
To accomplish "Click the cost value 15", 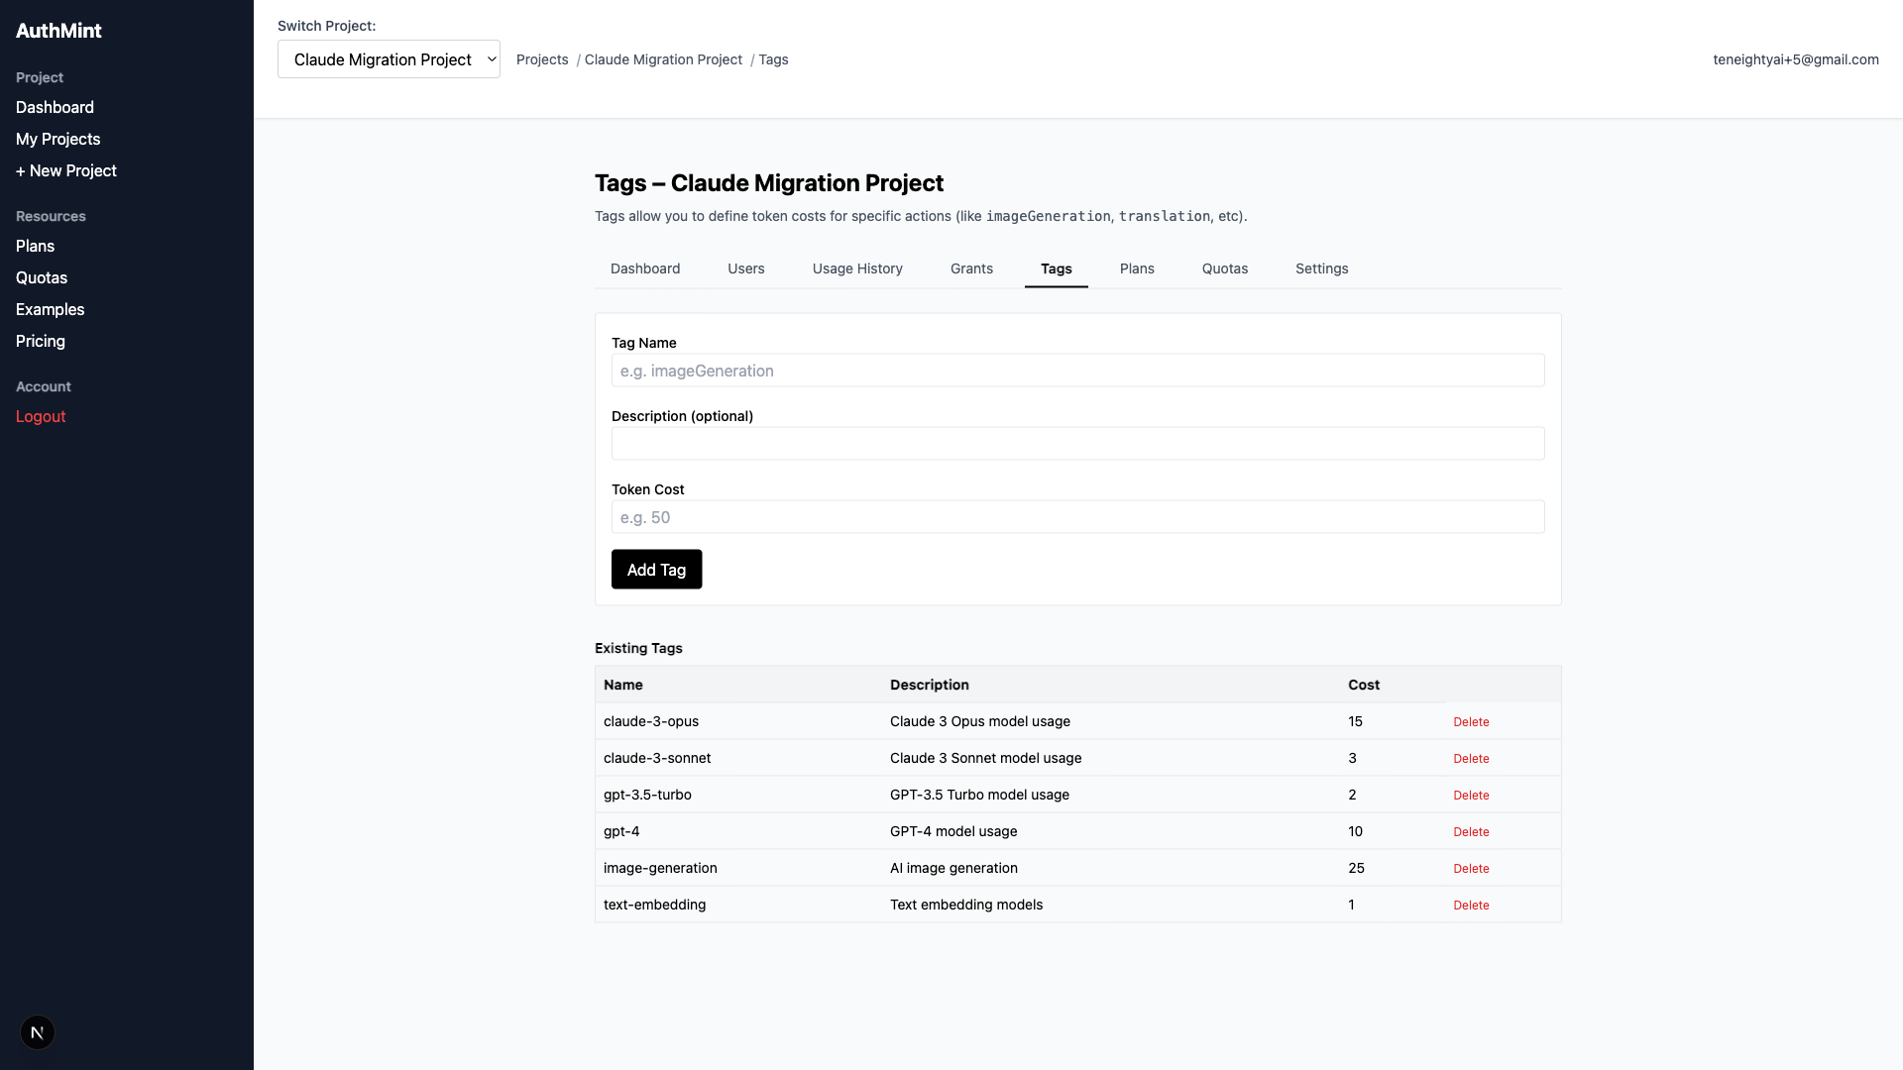I will coord(1355,721).
